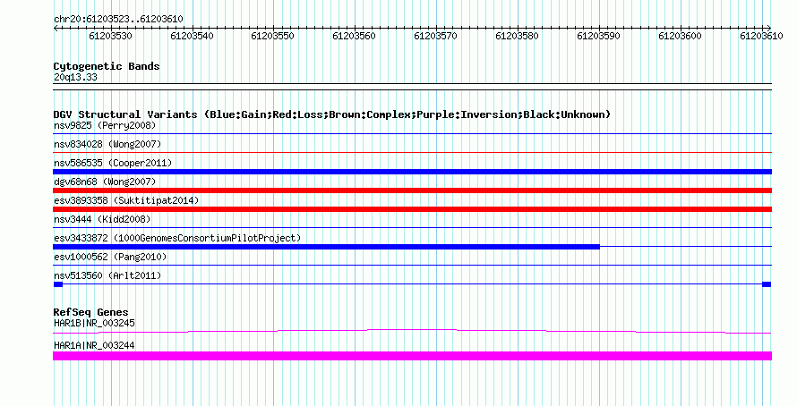Open variant nsv834028 (Wong2007) label
Image resolution: width=797 pixels, height=406 pixels.
pyautogui.click(x=107, y=144)
